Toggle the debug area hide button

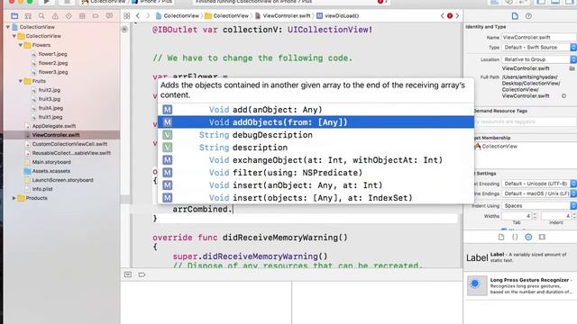coord(128,274)
